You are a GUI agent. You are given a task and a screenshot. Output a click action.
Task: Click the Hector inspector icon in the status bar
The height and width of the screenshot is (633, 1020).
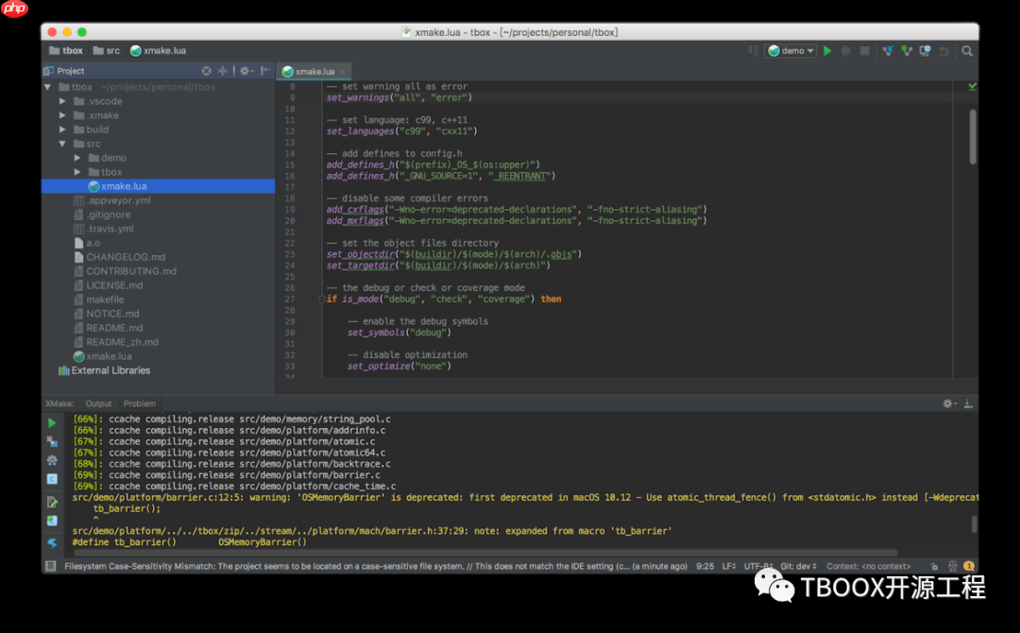coord(952,567)
